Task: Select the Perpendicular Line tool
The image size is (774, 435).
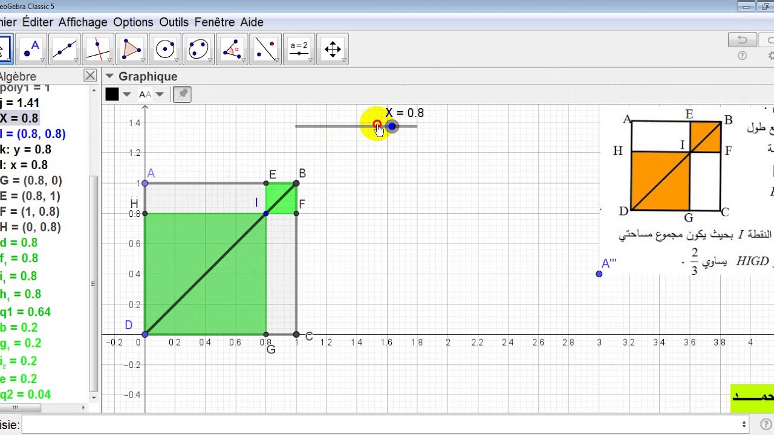Action: click(99, 50)
